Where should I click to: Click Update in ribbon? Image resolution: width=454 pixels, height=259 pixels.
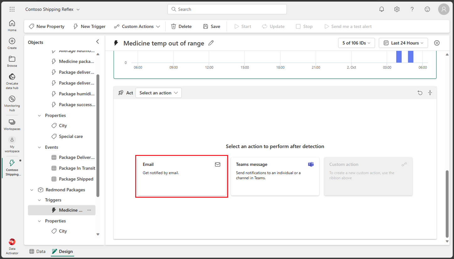point(273,26)
